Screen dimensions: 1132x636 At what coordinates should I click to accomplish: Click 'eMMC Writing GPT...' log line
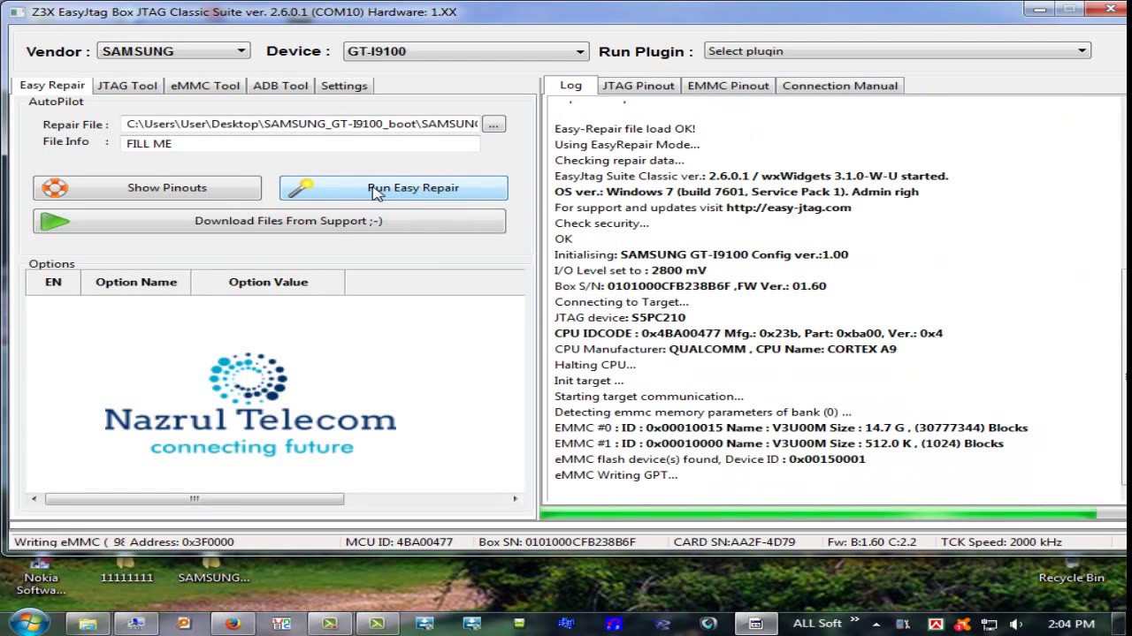point(616,475)
